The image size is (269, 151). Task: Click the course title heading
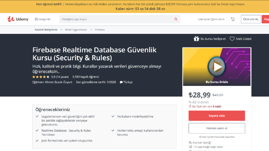pyautogui.click(x=94, y=54)
